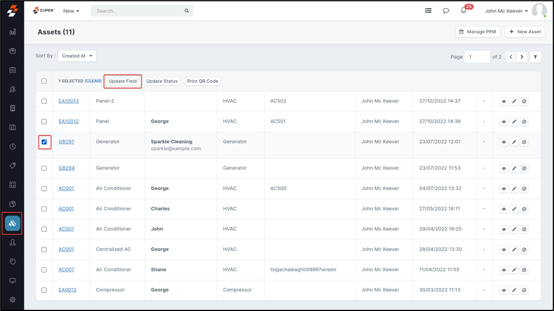Open the chat messages icon
Screen dimensions: 554x311
pyautogui.click(x=446, y=11)
